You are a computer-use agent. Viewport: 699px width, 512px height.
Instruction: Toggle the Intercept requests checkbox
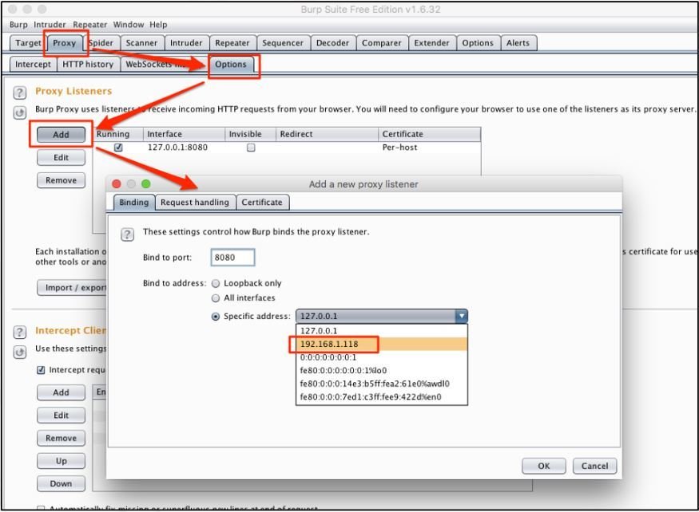click(41, 370)
